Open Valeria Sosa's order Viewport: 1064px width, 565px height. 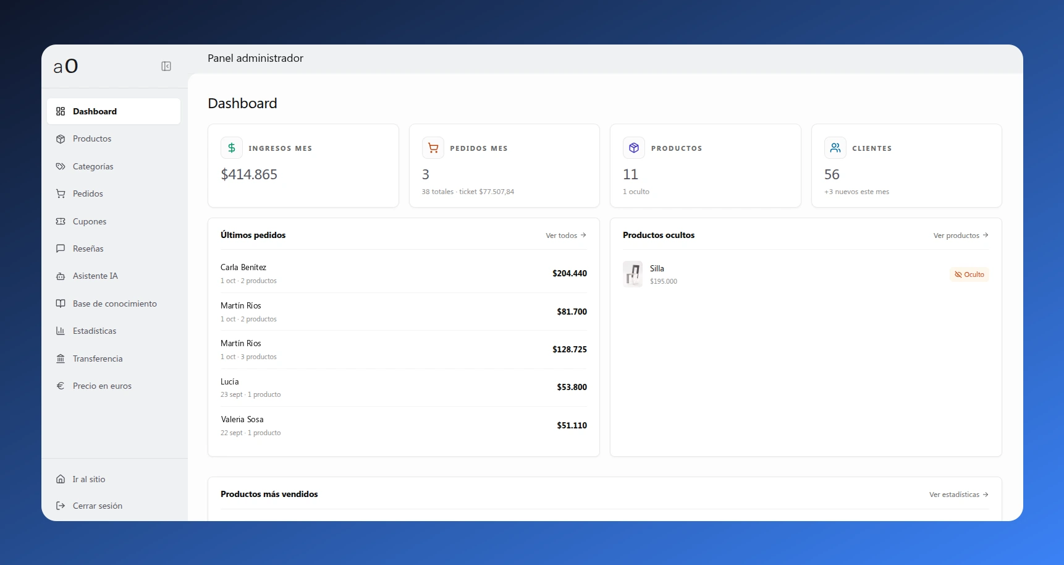tap(403, 425)
